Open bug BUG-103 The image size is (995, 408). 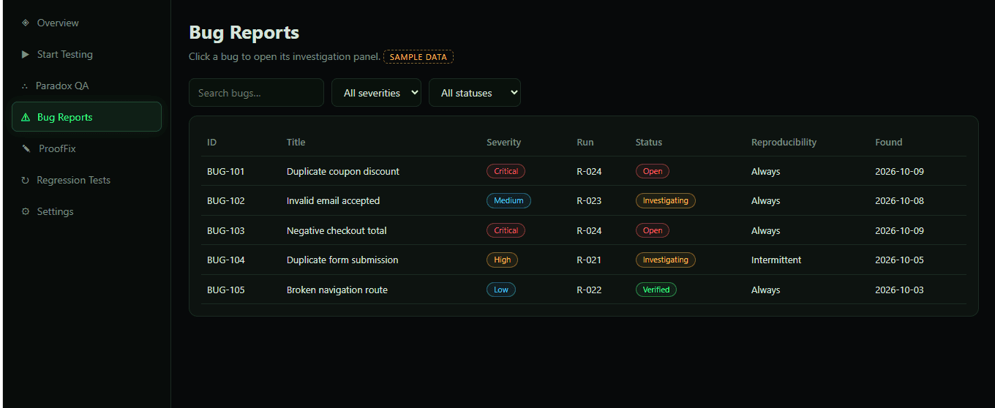[x=583, y=230]
